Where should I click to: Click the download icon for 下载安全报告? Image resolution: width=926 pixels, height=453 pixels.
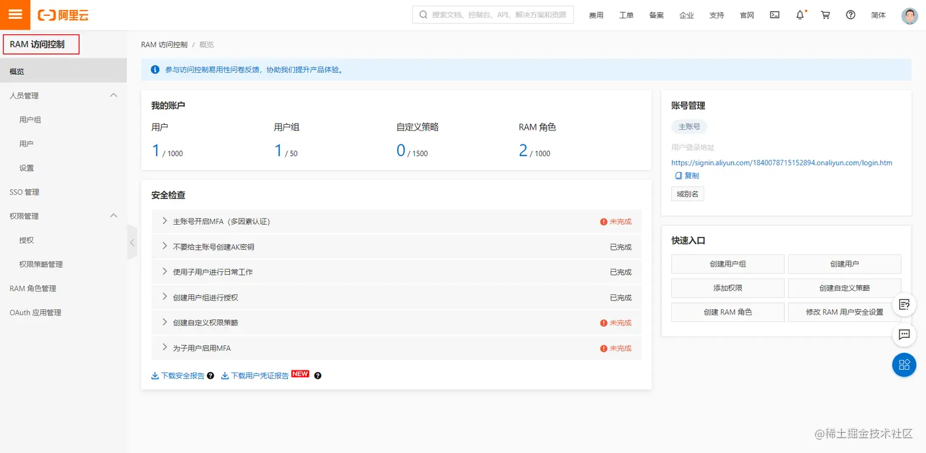tap(155, 376)
